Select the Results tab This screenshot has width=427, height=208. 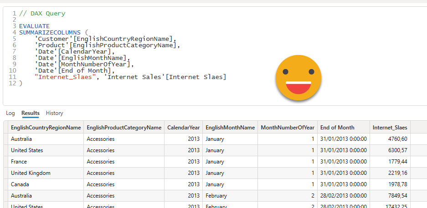(x=31, y=113)
